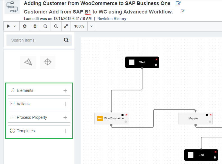Viewport: 222px width, 164px height.
Task: Edit the workflow title with pencil icon
Action: click(178, 3)
